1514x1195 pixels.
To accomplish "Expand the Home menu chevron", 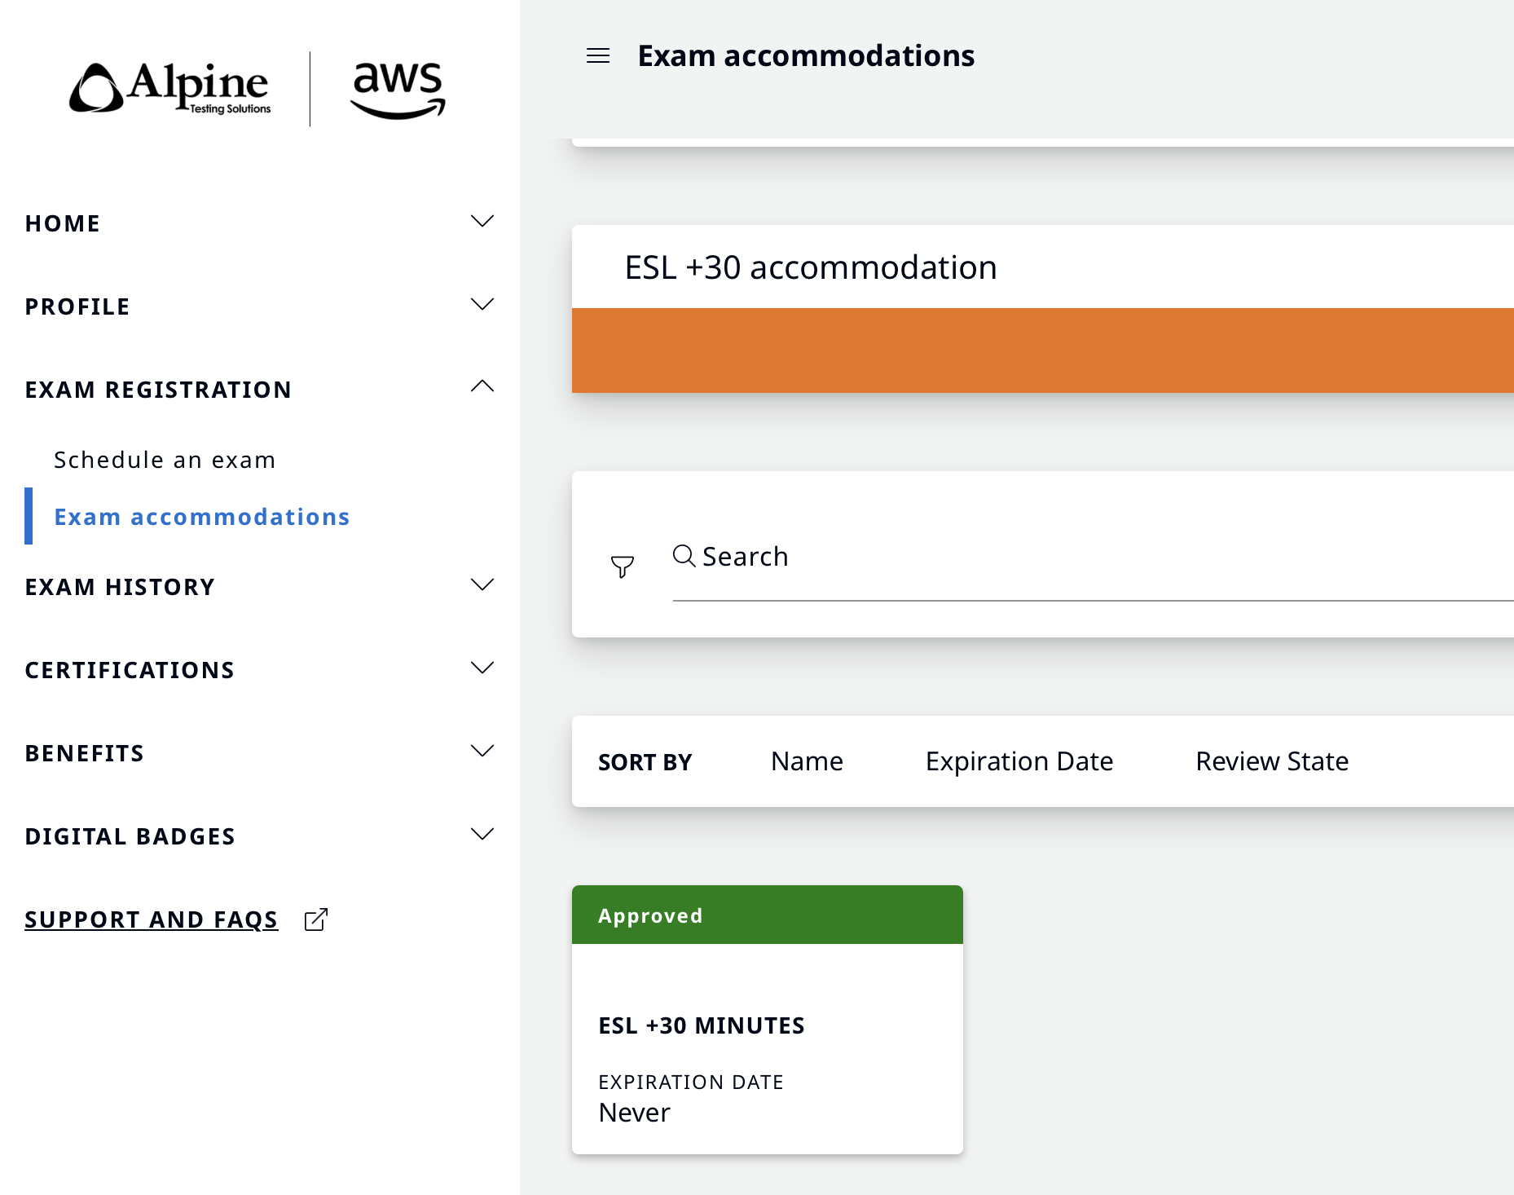I will (x=482, y=222).
